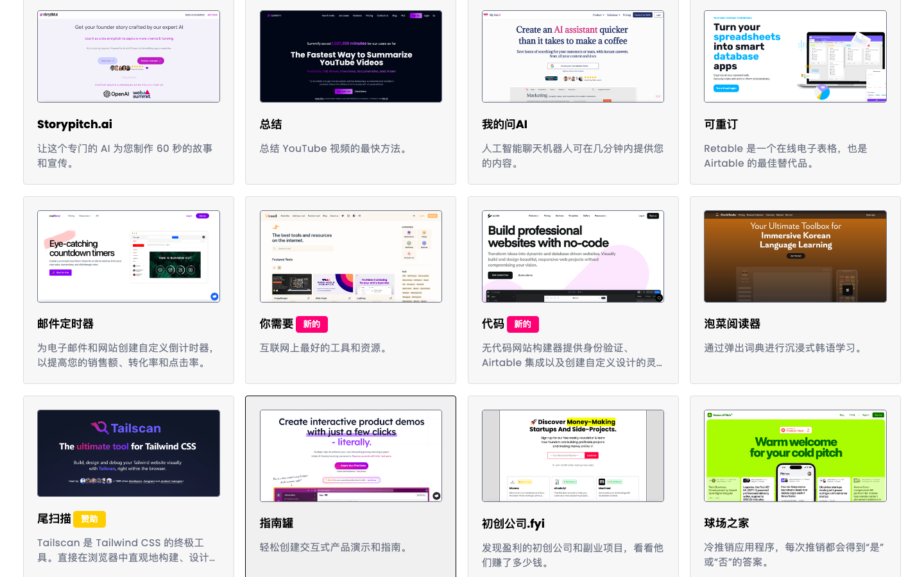Click the 初创公司.fyi card title

(513, 524)
